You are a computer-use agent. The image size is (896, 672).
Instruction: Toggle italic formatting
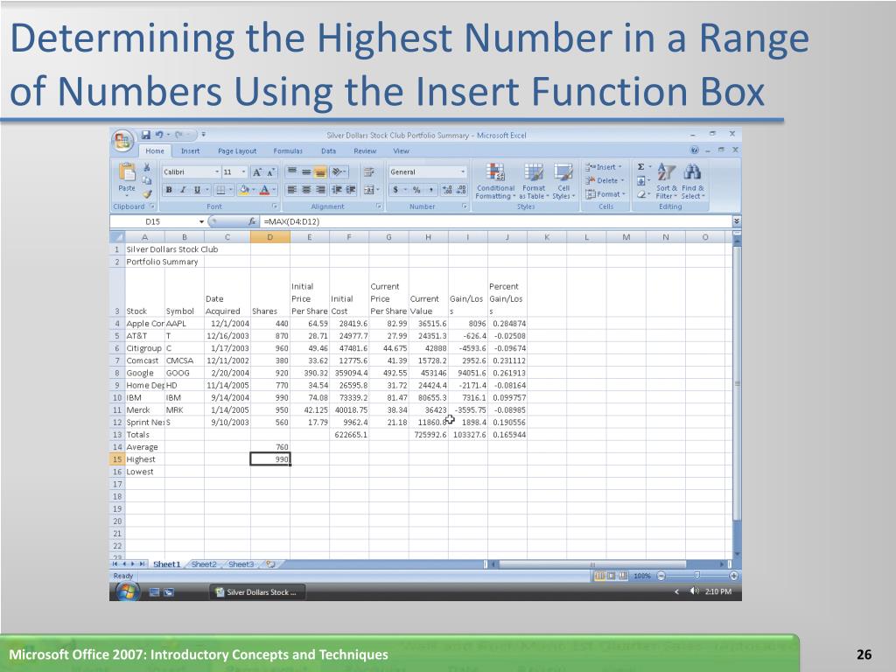tap(183, 190)
